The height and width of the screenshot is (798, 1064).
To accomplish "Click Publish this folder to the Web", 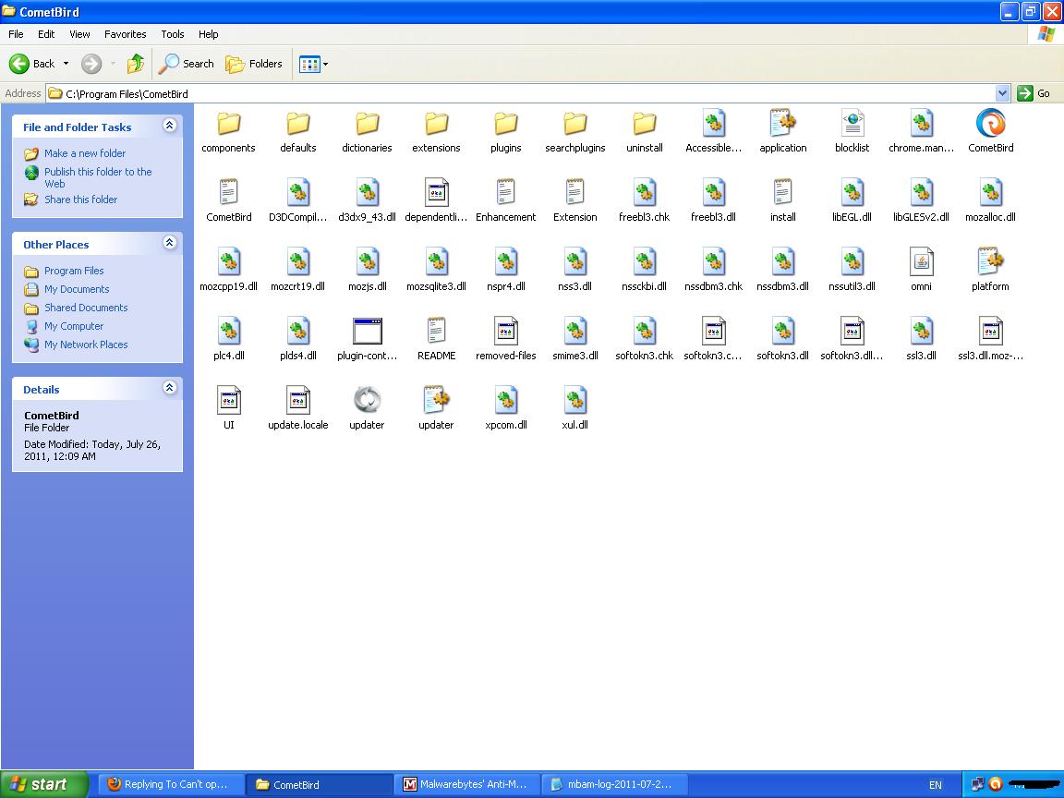I will [x=98, y=177].
